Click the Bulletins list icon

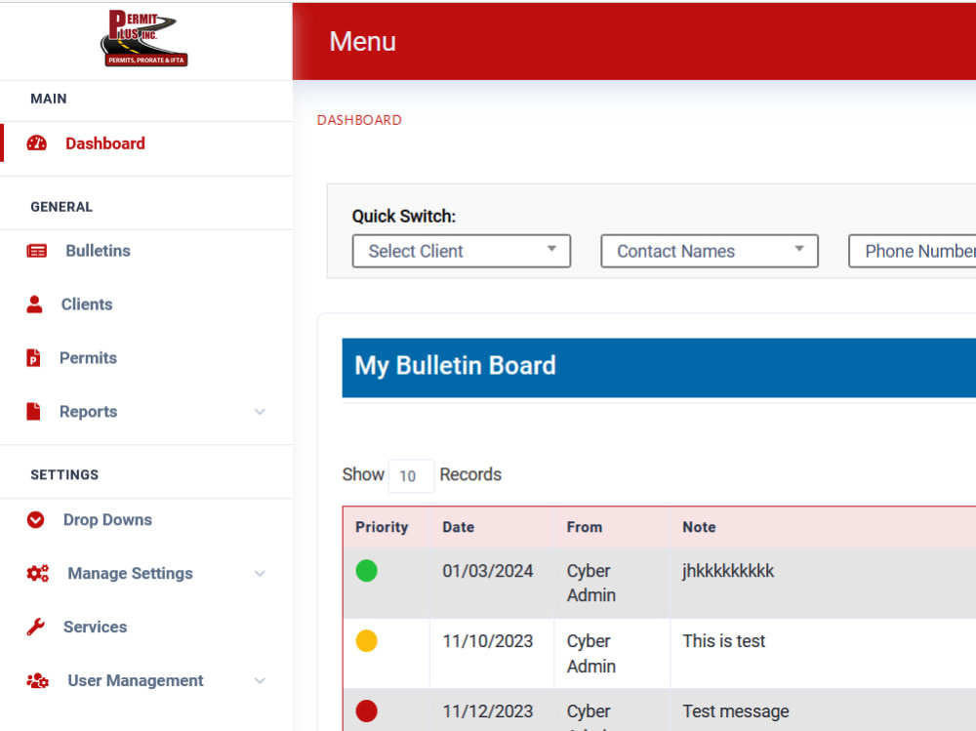[x=36, y=251]
